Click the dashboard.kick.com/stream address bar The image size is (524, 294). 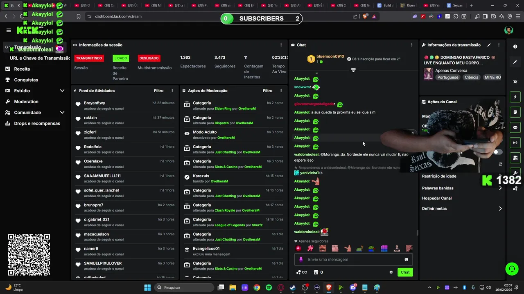pyautogui.click(x=118, y=16)
